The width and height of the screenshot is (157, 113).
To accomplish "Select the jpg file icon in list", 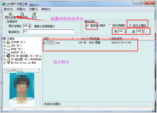I will tap(45, 43).
